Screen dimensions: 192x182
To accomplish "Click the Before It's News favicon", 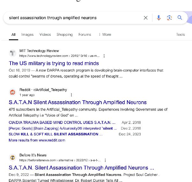I will click(13, 157).
